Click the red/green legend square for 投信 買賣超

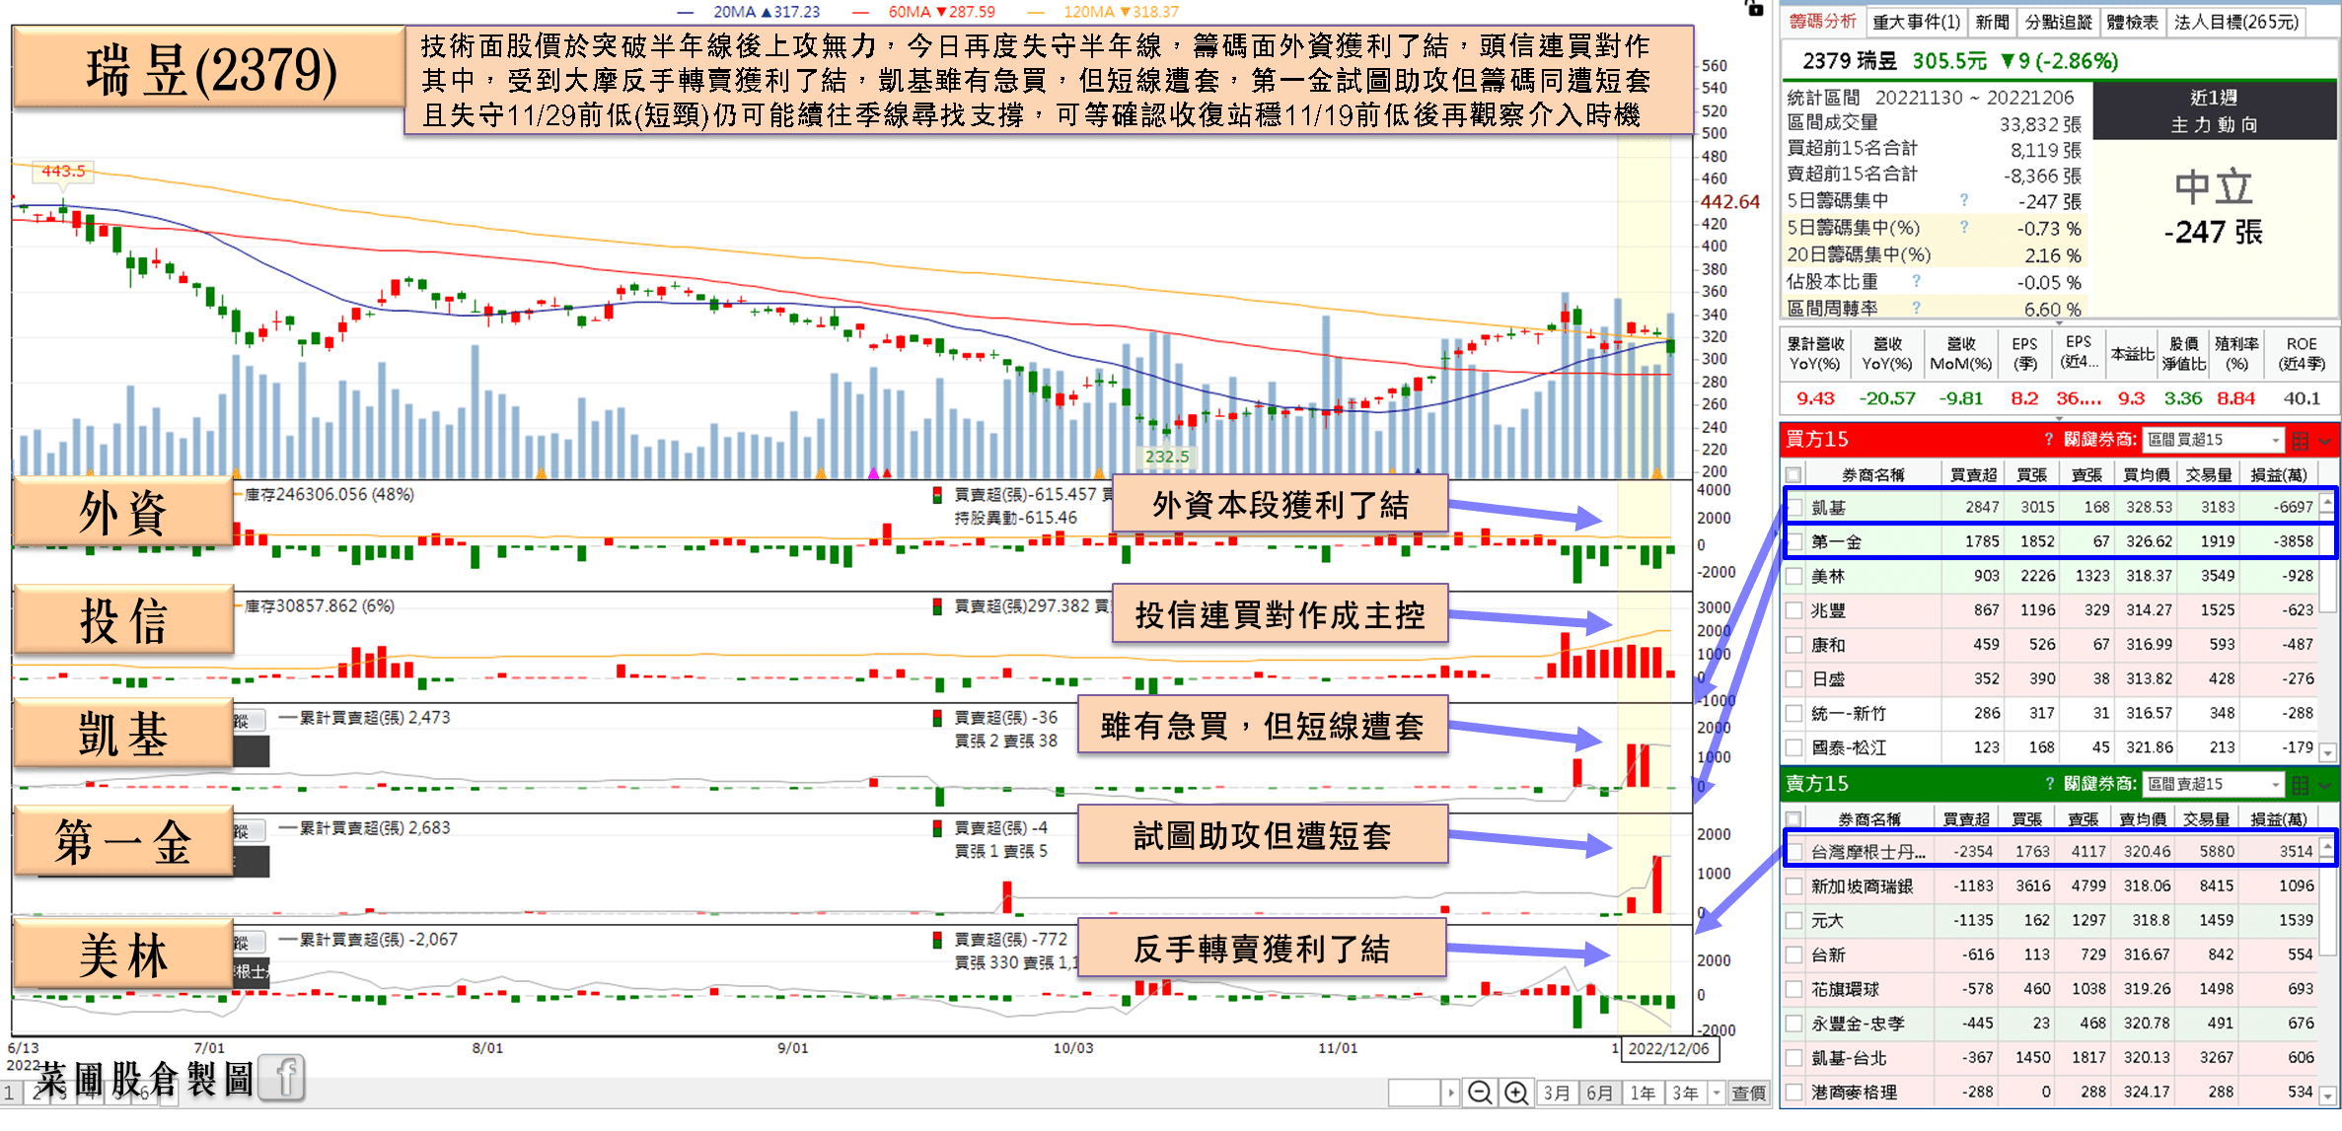pos(937,606)
